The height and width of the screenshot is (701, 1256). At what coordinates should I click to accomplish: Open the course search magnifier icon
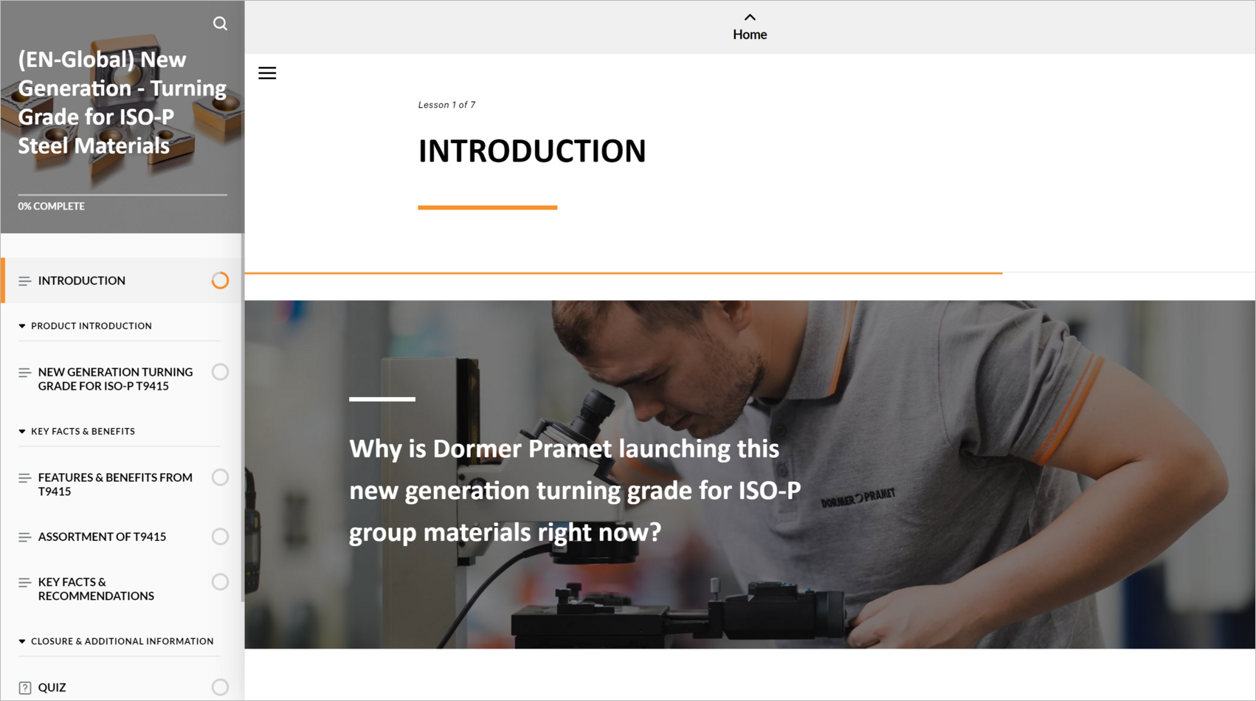220,24
